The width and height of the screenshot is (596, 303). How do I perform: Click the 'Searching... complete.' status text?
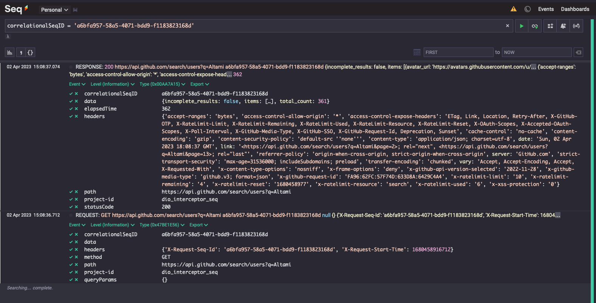pyautogui.click(x=30, y=288)
